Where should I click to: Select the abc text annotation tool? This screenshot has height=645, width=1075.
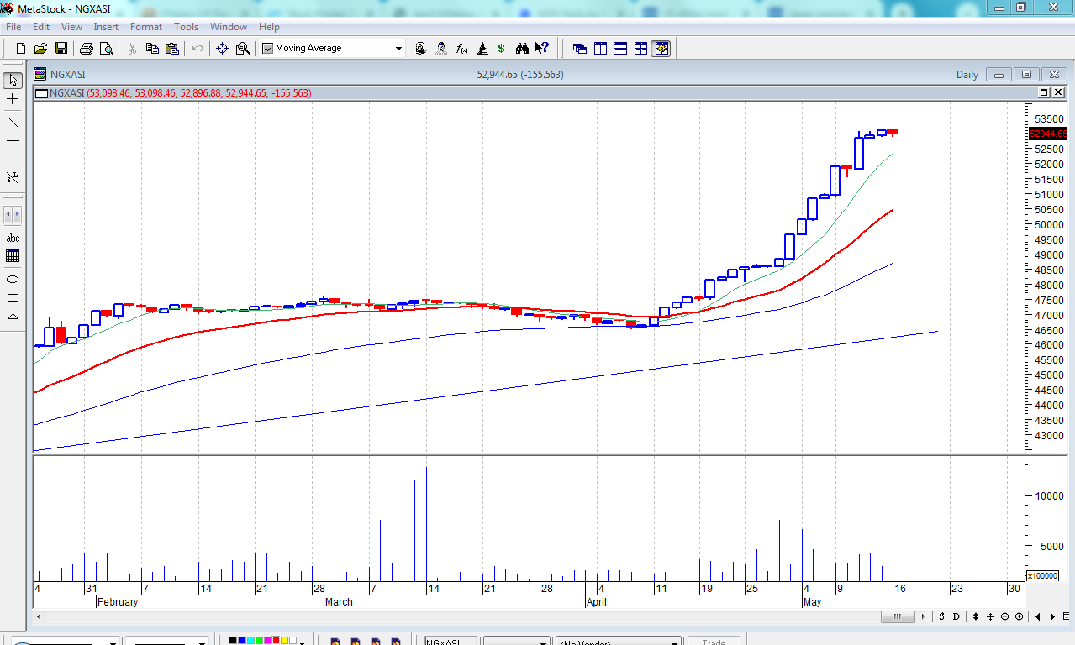[13, 238]
